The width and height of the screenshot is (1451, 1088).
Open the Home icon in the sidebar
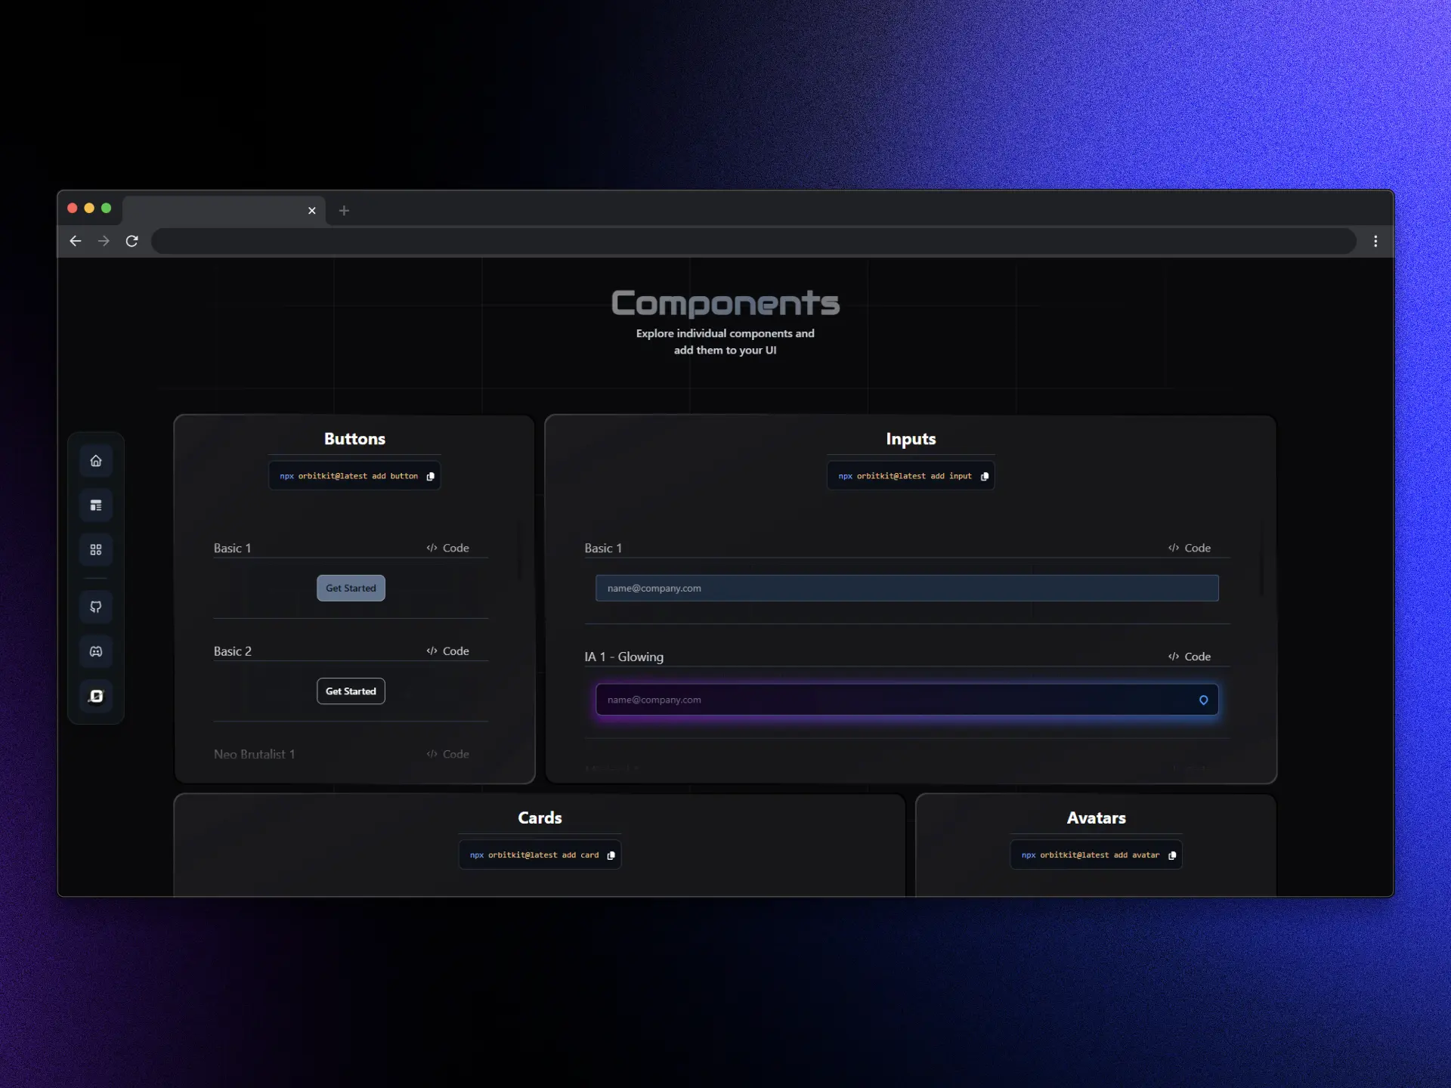click(96, 461)
